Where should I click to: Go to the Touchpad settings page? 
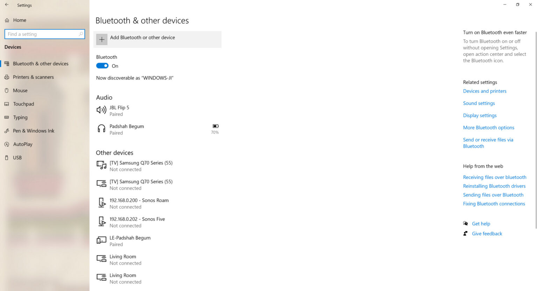pyautogui.click(x=23, y=104)
